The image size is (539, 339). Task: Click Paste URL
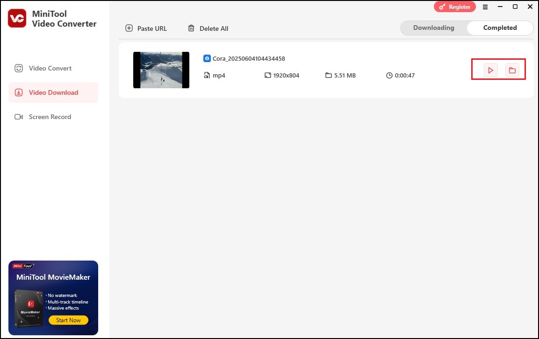pos(146,28)
